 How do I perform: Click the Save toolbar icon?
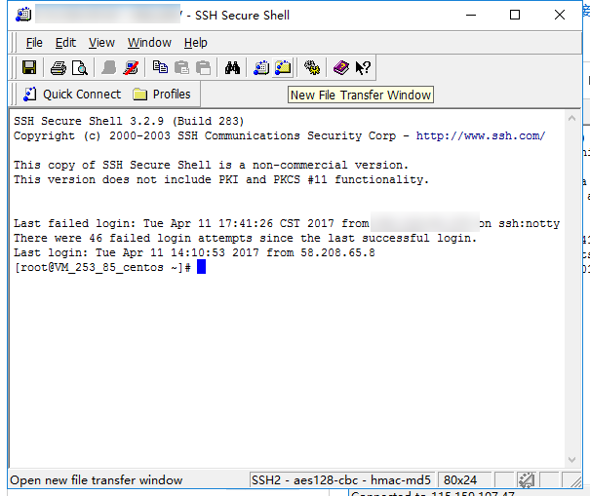29,67
